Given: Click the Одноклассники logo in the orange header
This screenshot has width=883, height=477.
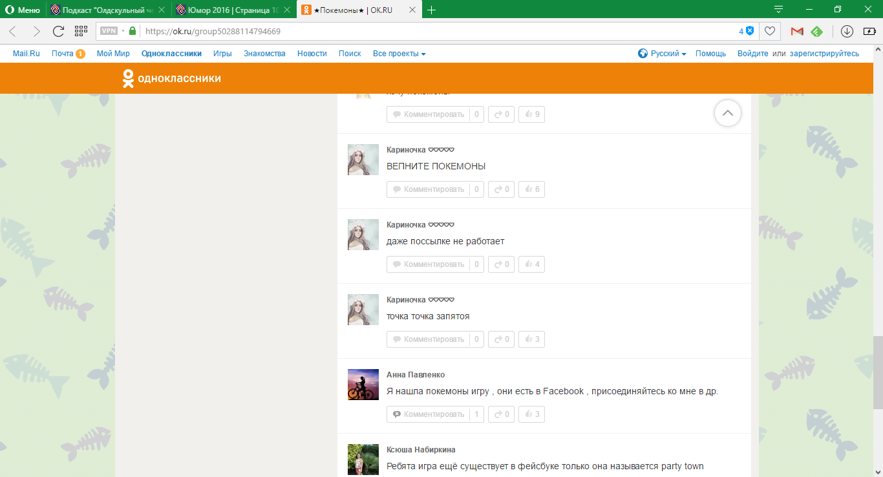Looking at the screenshot, I should tap(171, 78).
